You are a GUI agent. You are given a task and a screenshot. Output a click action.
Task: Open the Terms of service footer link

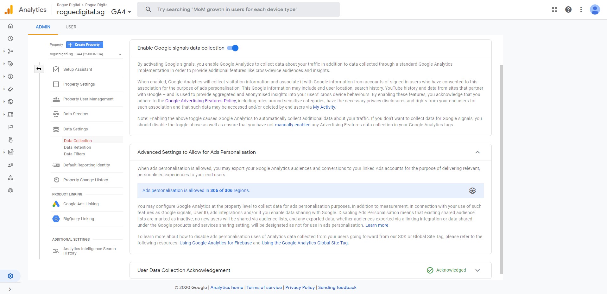click(x=264, y=287)
